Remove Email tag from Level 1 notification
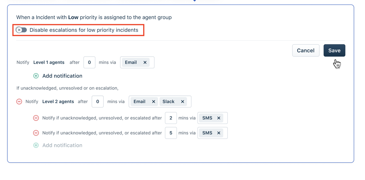Image resolution: width=365 pixels, height=180 pixels. [x=145, y=62]
